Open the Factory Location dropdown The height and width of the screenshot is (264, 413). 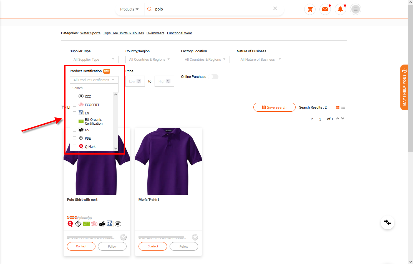205,60
